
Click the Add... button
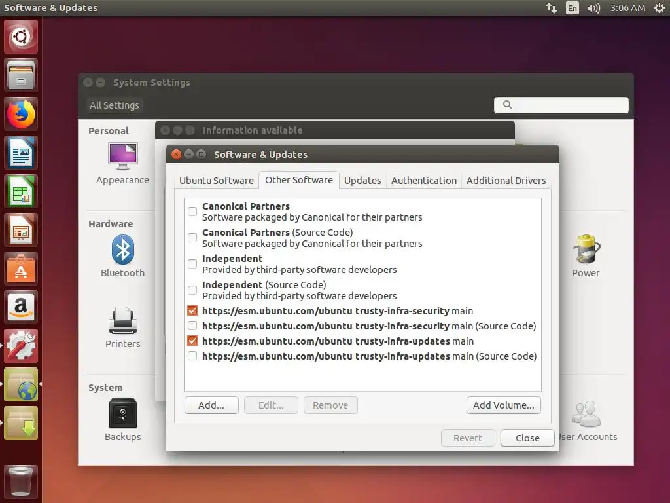(211, 405)
